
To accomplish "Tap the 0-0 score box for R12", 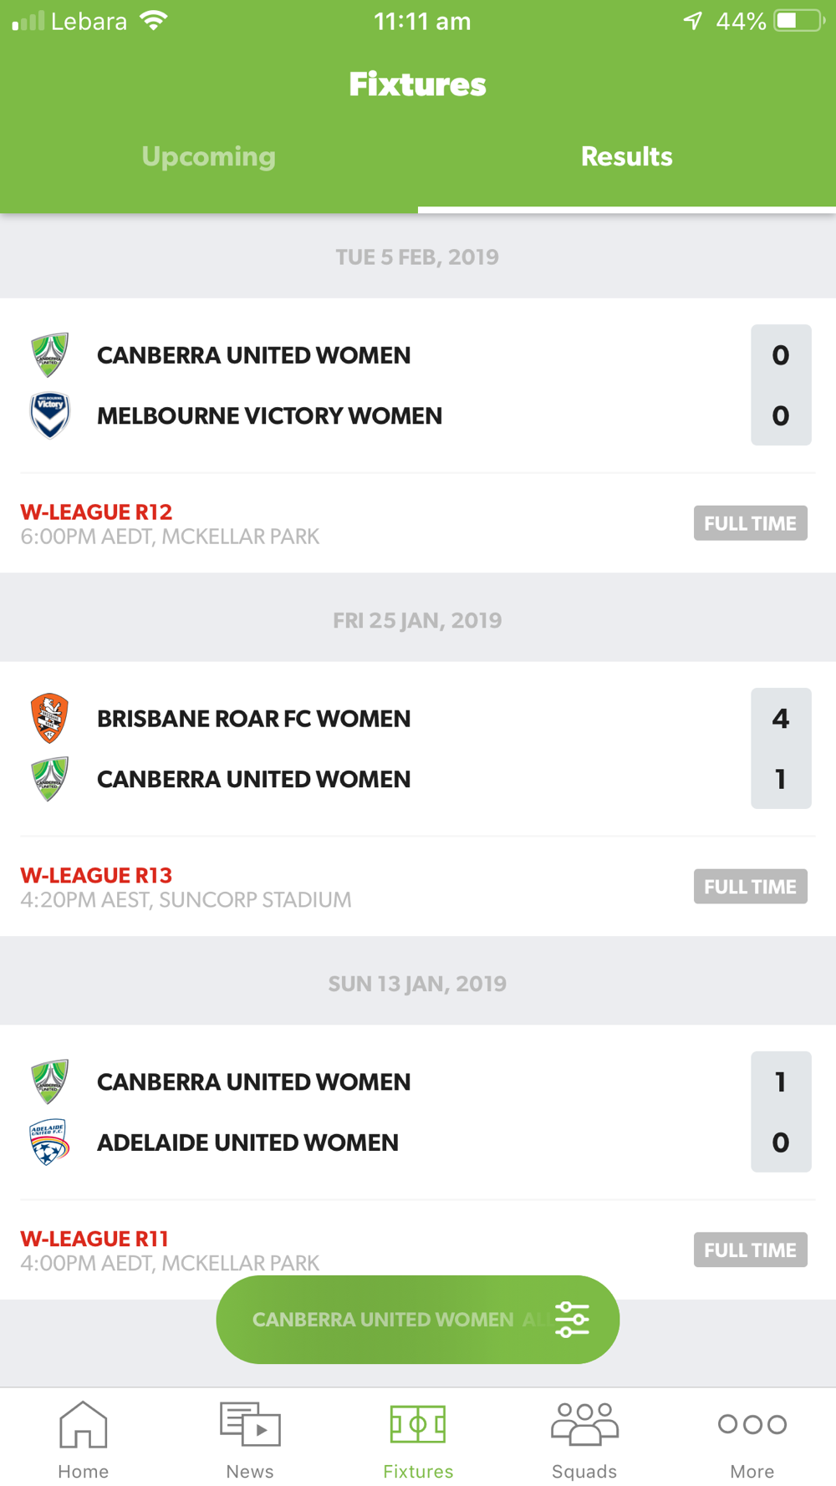I will coord(781,384).
